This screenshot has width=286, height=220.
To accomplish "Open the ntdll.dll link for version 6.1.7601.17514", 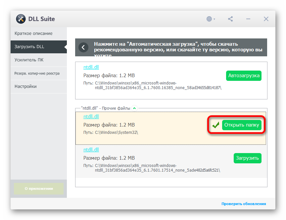I will (91, 150).
